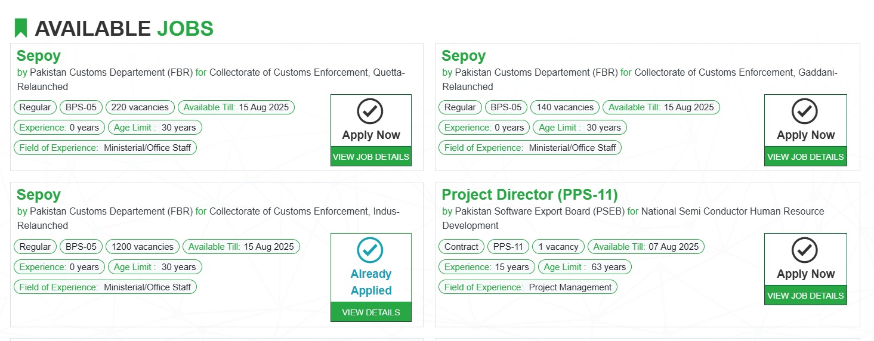Open the Sepoy job title for Quetta
The image size is (874, 341).
(39, 56)
